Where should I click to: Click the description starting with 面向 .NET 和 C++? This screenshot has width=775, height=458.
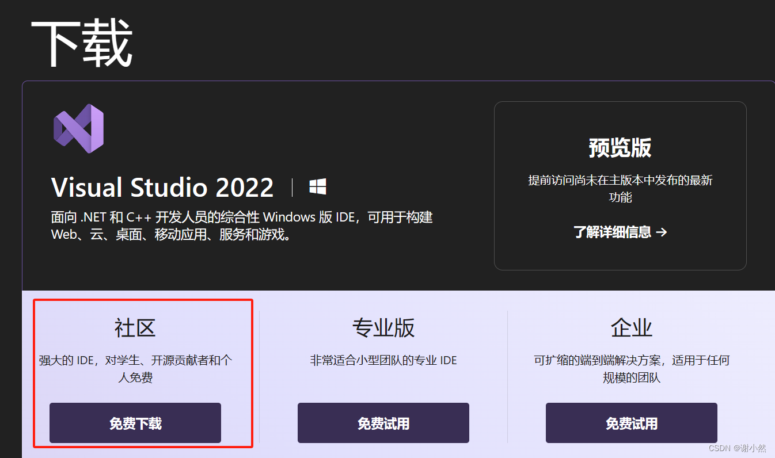tap(242, 226)
